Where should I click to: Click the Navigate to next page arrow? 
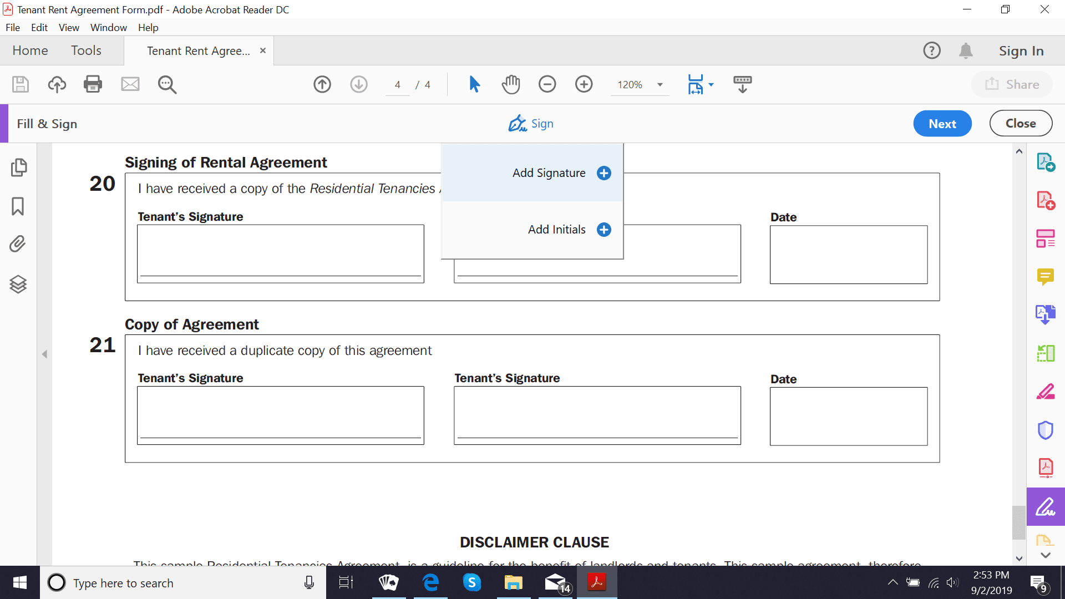358,83
